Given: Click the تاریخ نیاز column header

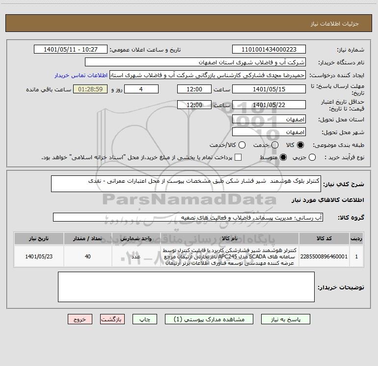Looking at the screenshot, I should click(x=39, y=238).
